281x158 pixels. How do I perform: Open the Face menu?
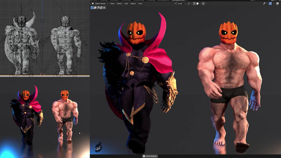coord(140,4)
